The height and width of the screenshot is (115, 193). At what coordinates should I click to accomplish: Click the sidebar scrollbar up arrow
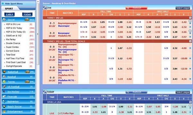(x=38, y=2)
